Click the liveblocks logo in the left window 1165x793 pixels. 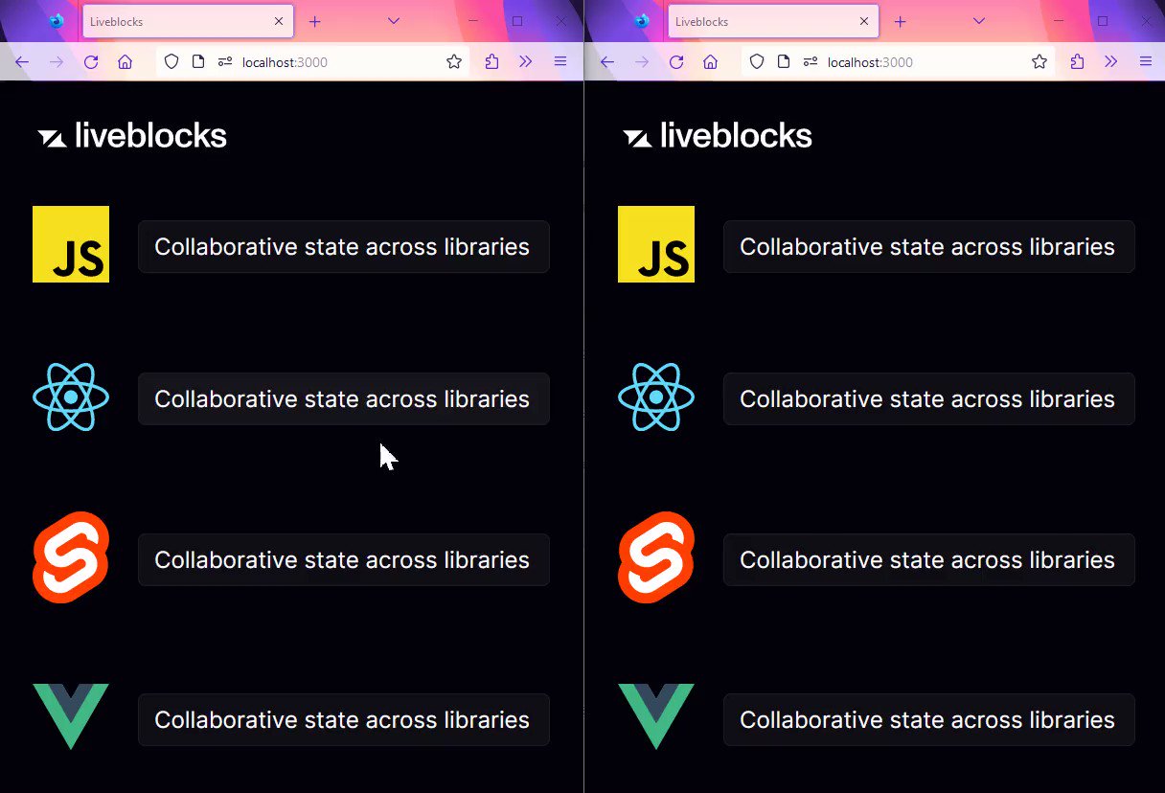point(132,136)
